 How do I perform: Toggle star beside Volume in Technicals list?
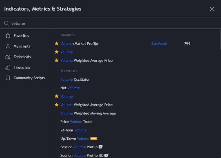pyautogui.click(x=57, y=96)
